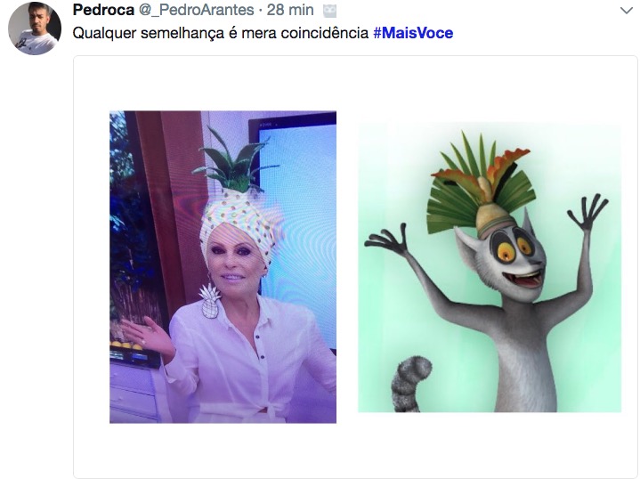
Task: Click the white gap between both images
Action: (347, 267)
